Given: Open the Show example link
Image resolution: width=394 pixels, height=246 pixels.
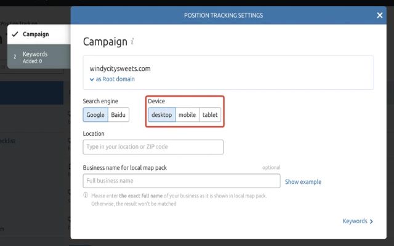Looking at the screenshot, I should tap(303, 181).
